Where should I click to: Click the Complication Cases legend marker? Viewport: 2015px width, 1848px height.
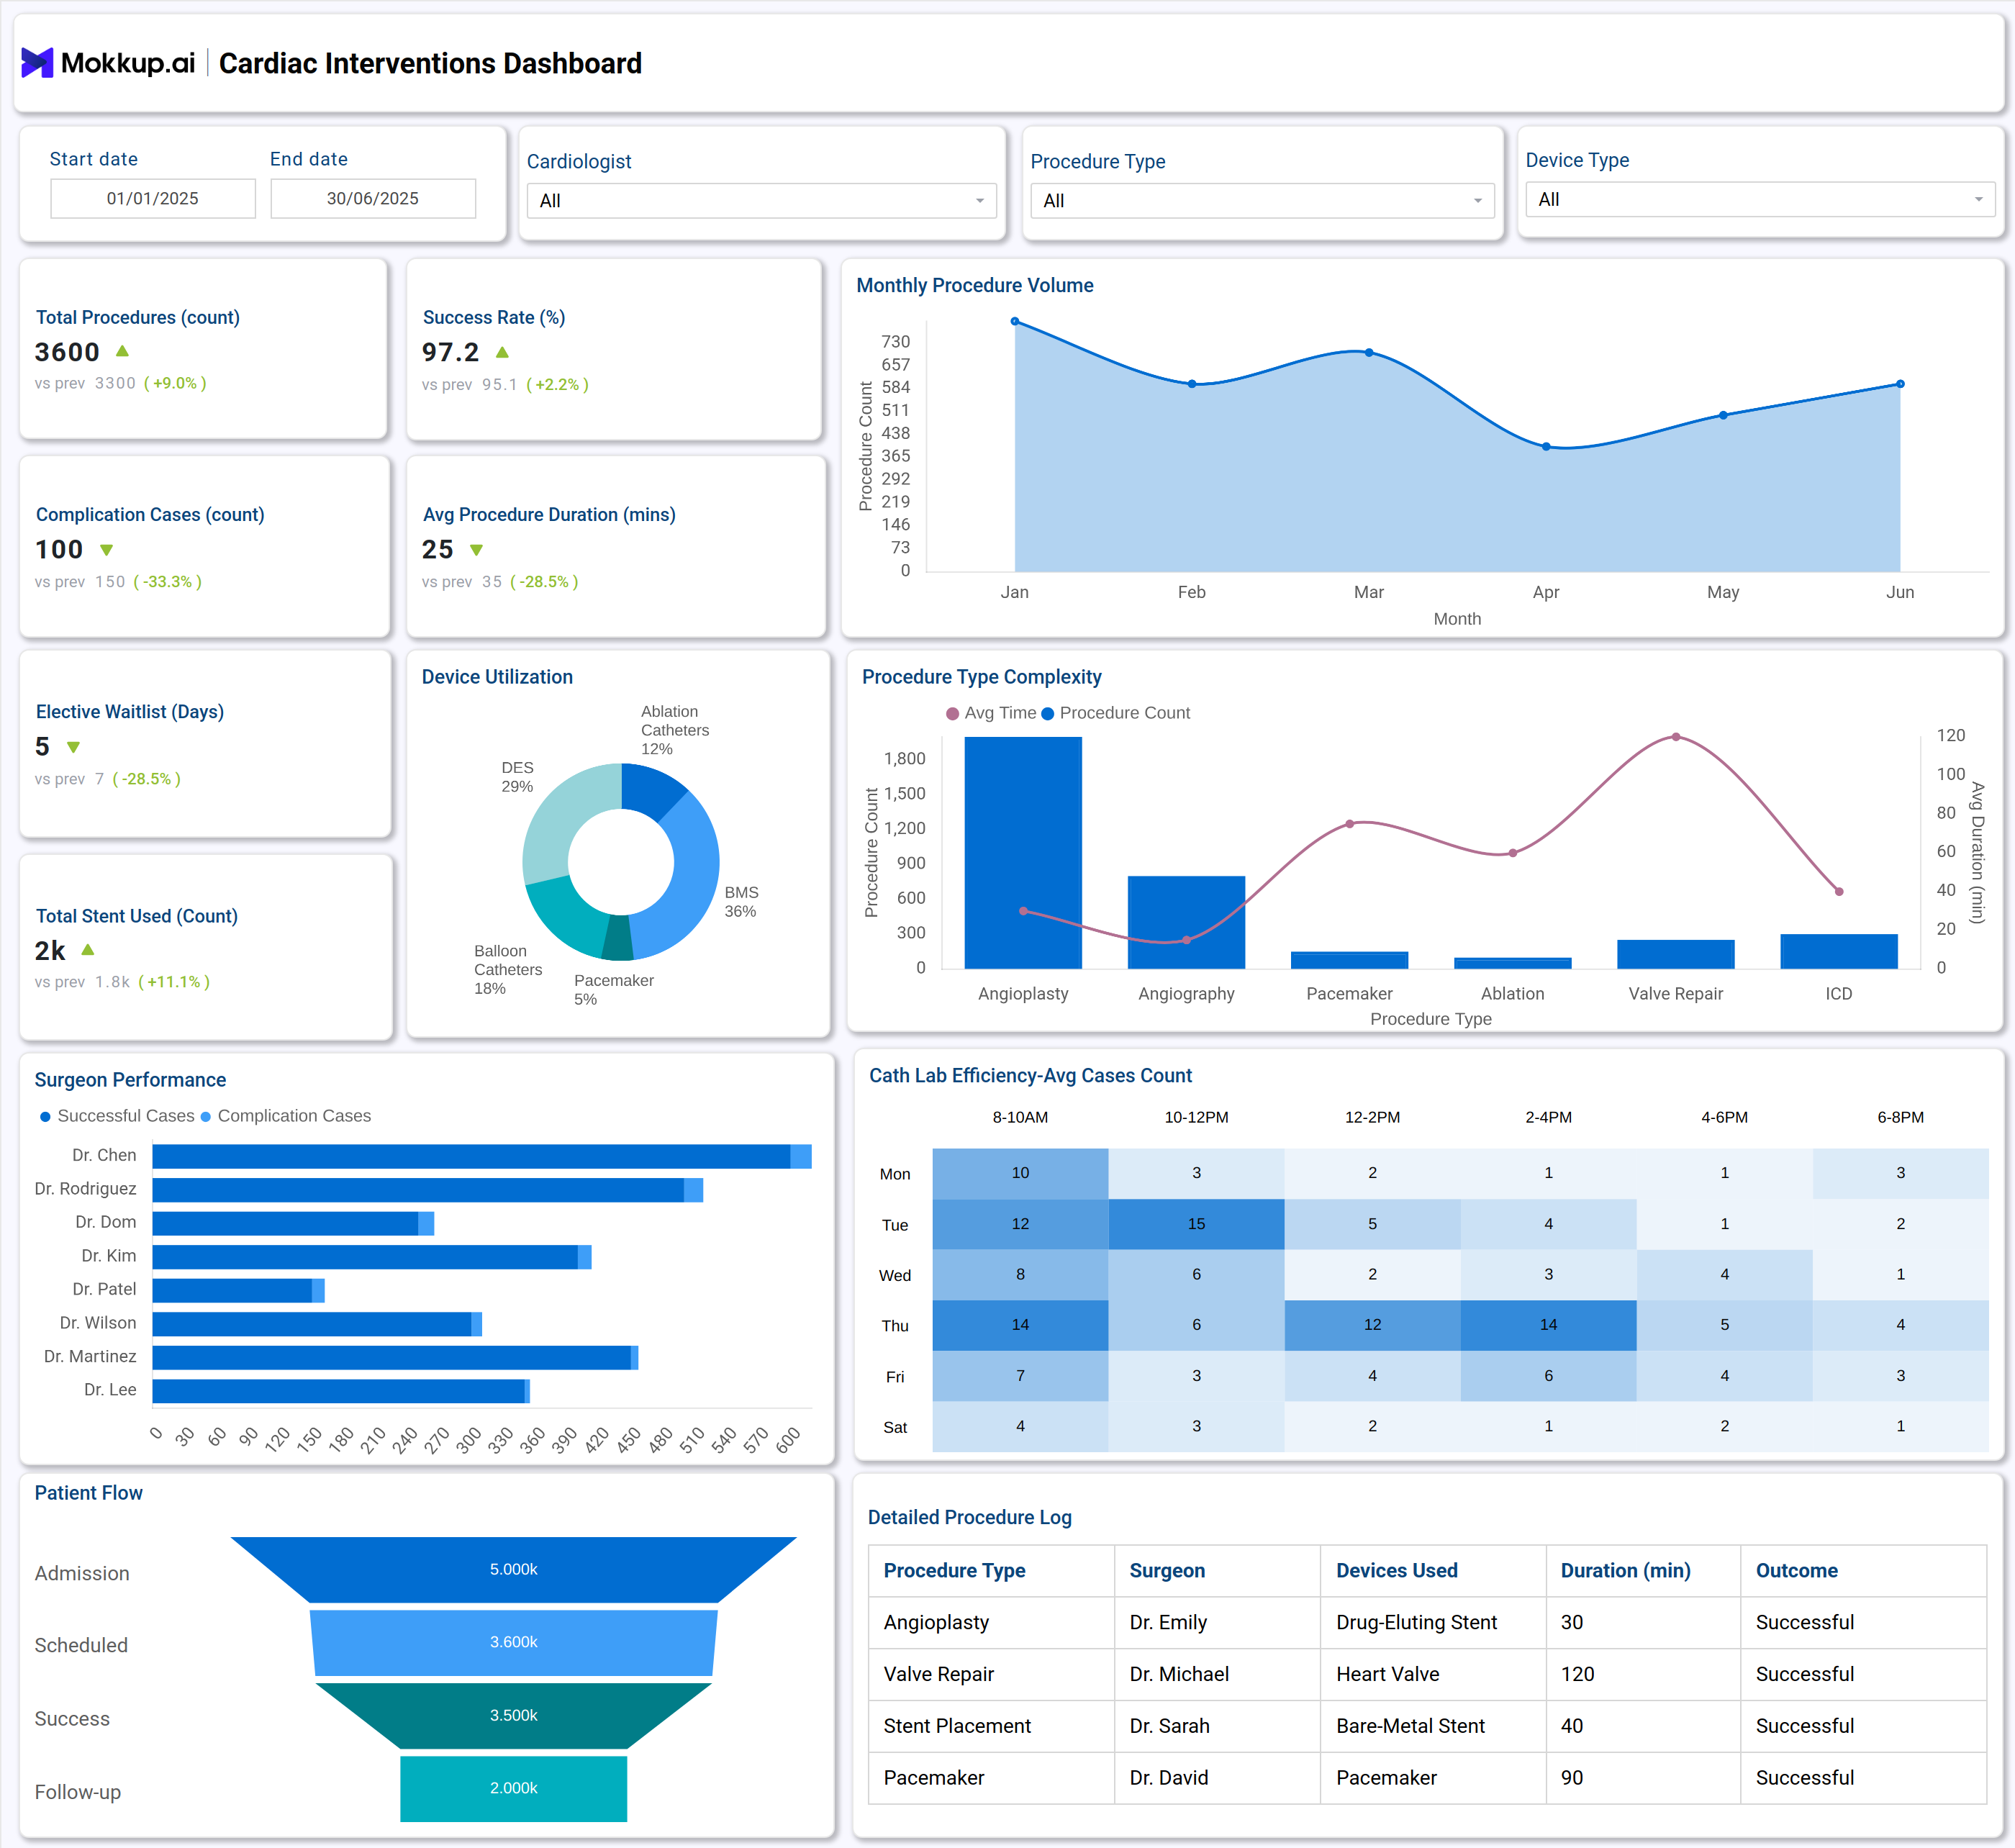click(206, 1117)
